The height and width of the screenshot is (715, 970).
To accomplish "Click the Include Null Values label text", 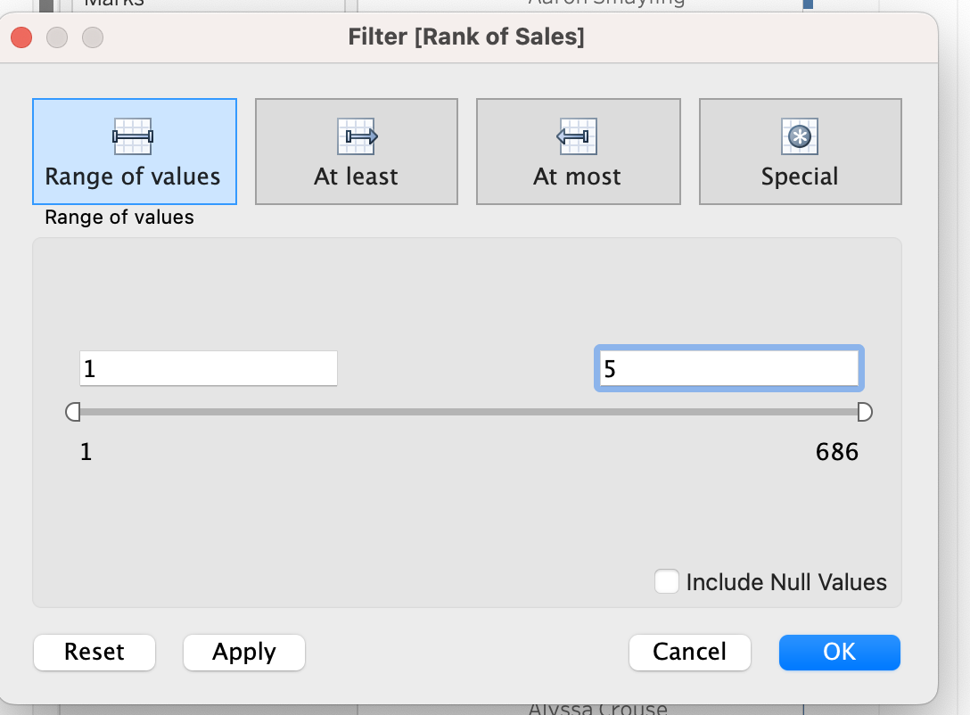I will point(786,582).
